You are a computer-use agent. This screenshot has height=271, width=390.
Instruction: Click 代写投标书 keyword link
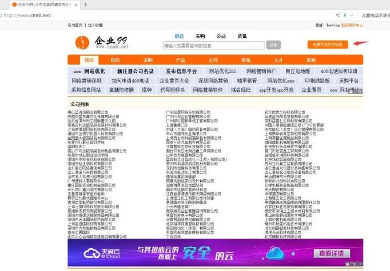coord(173,90)
